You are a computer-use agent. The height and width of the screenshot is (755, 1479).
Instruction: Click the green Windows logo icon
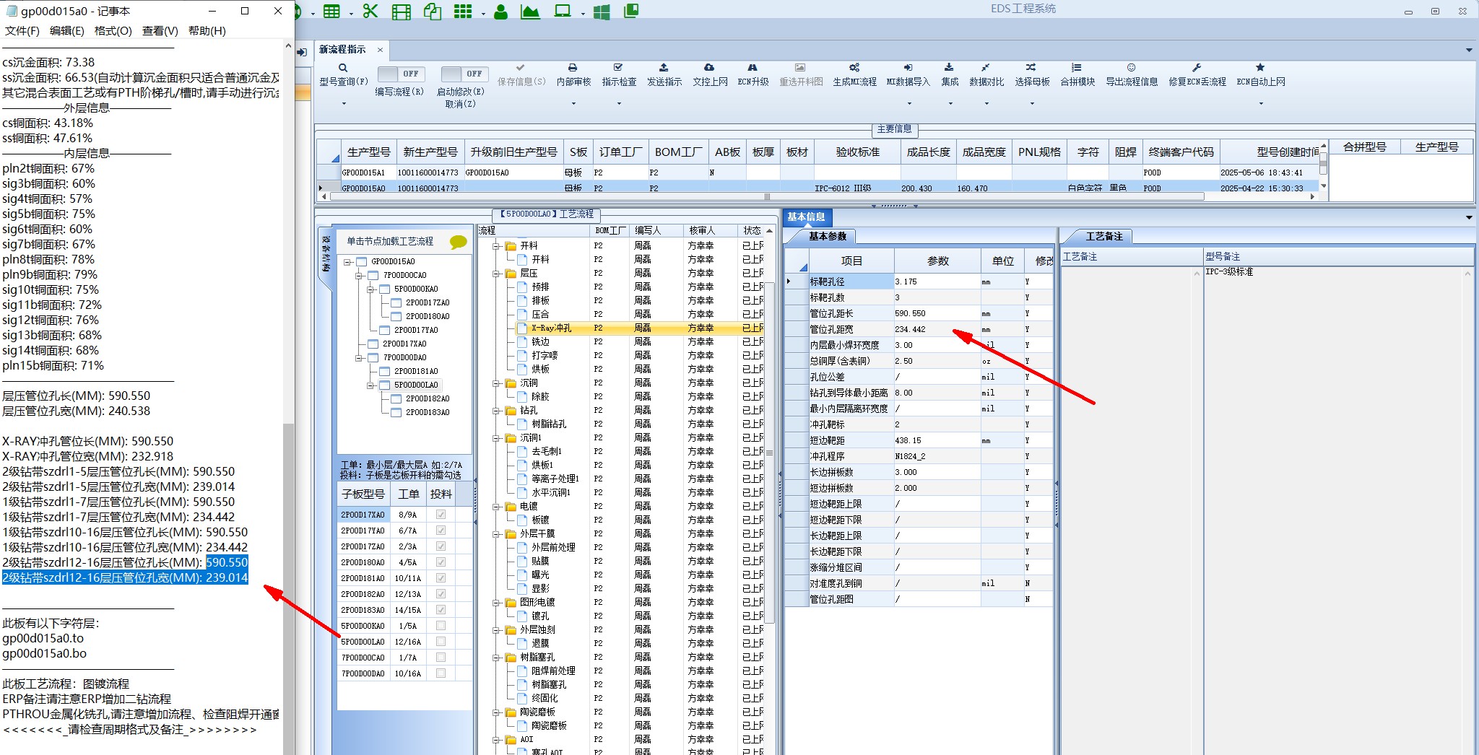(x=602, y=11)
